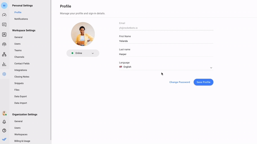Open the Language English dropdown
The width and height of the screenshot is (257, 144).
[x=166, y=67]
